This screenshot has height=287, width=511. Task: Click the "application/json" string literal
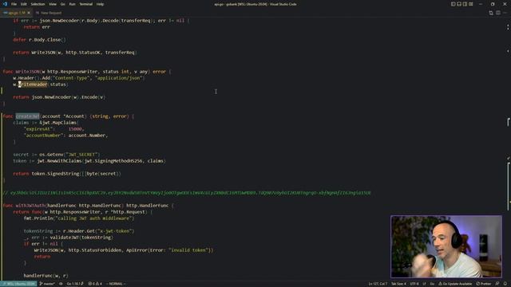coord(119,78)
